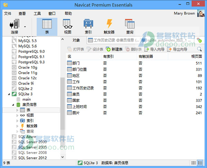
Task: Select the Table (表) toolbar button
Action: 47,27
